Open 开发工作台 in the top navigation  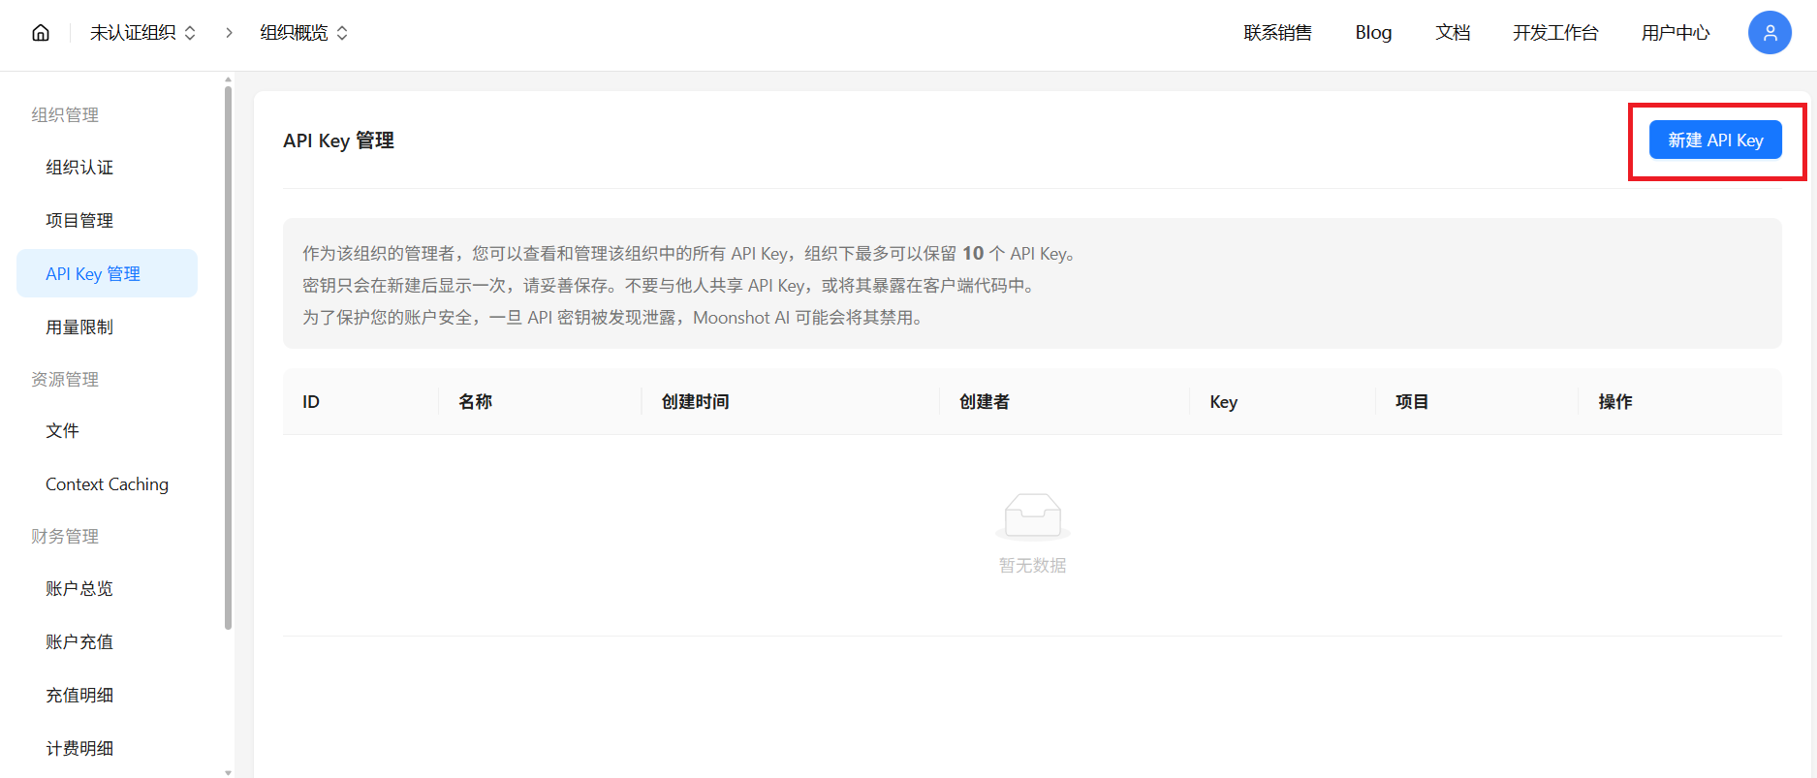tap(1555, 33)
